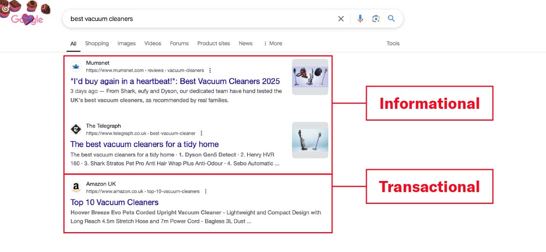
Task: Open more options for the Amazon UK result
Action: 206,191
